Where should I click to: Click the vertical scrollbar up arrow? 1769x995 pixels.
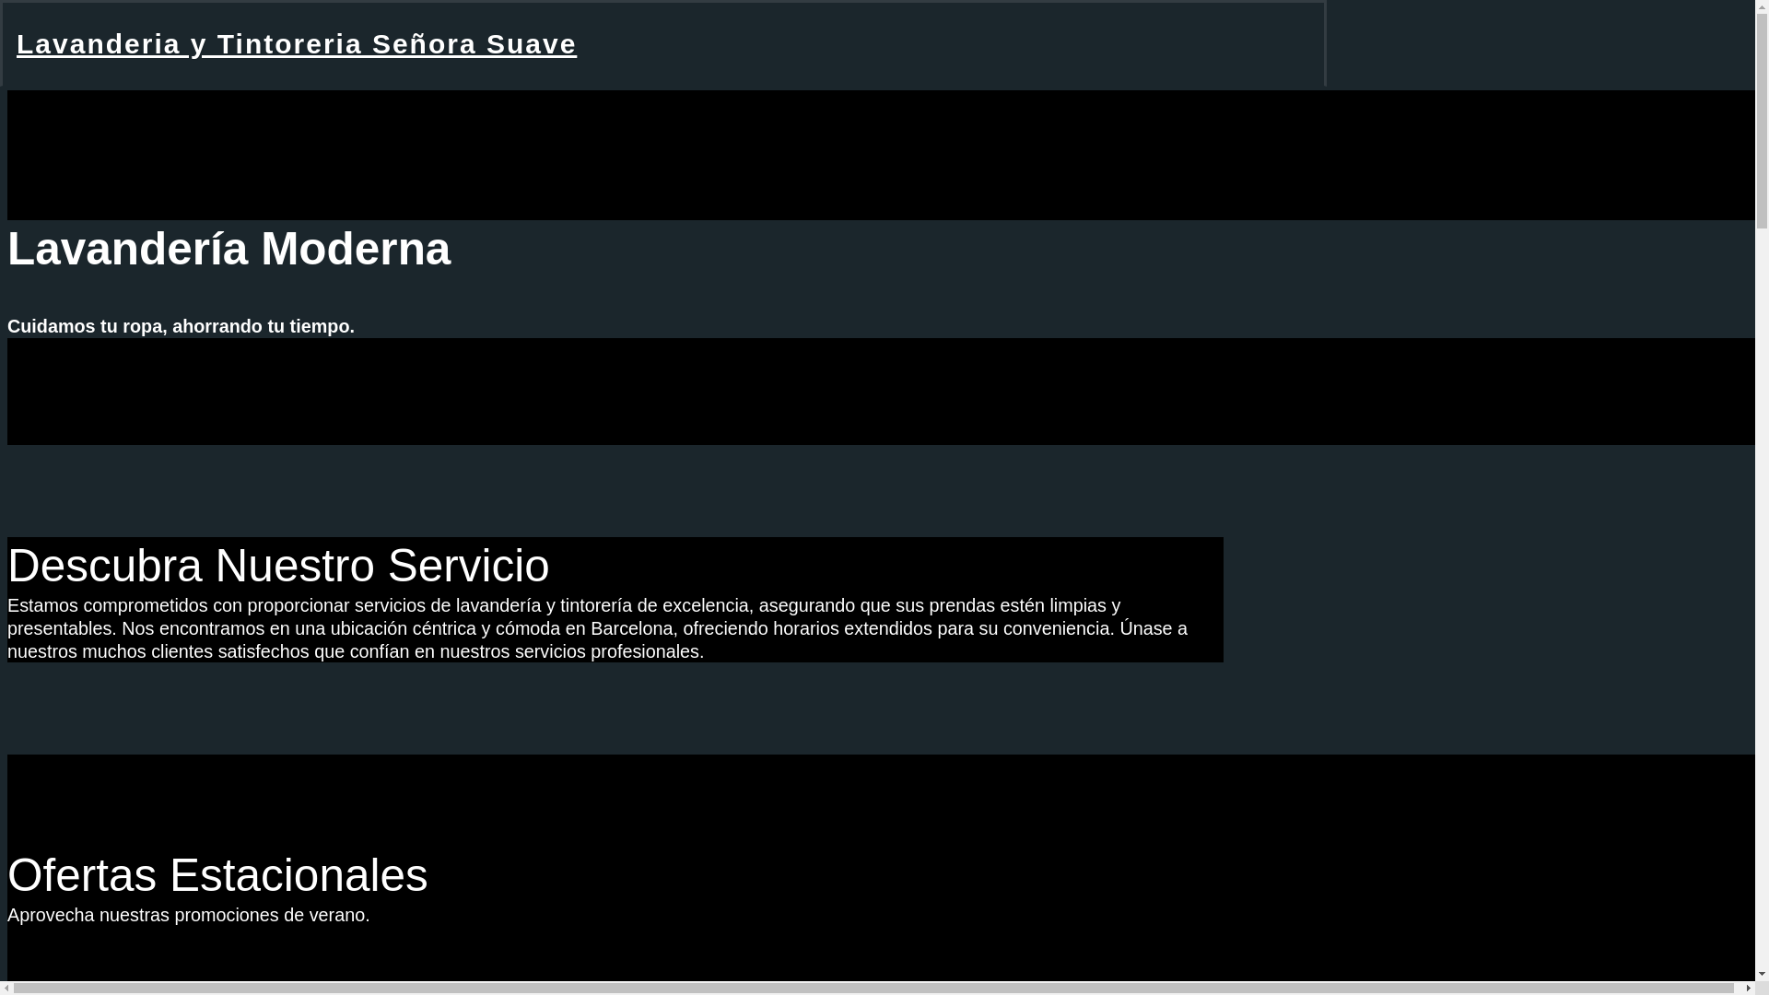click(x=1763, y=6)
